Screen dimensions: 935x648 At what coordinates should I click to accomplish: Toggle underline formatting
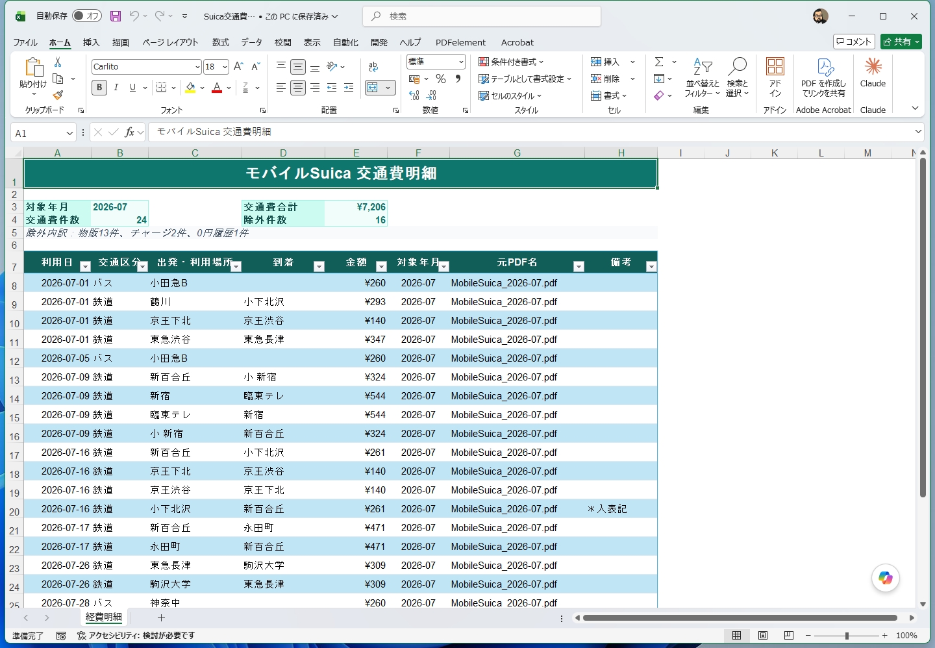point(132,88)
